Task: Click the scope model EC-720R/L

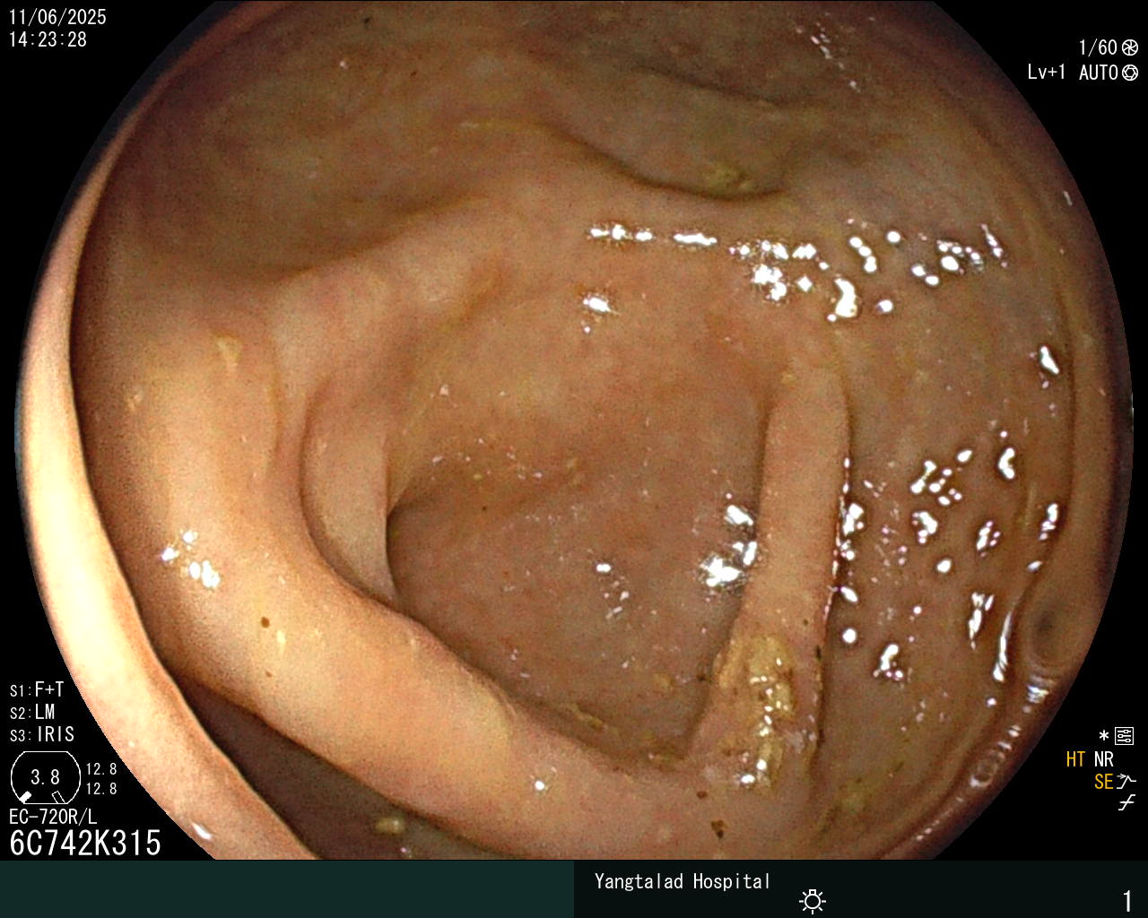Action: click(x=53, y=817)
